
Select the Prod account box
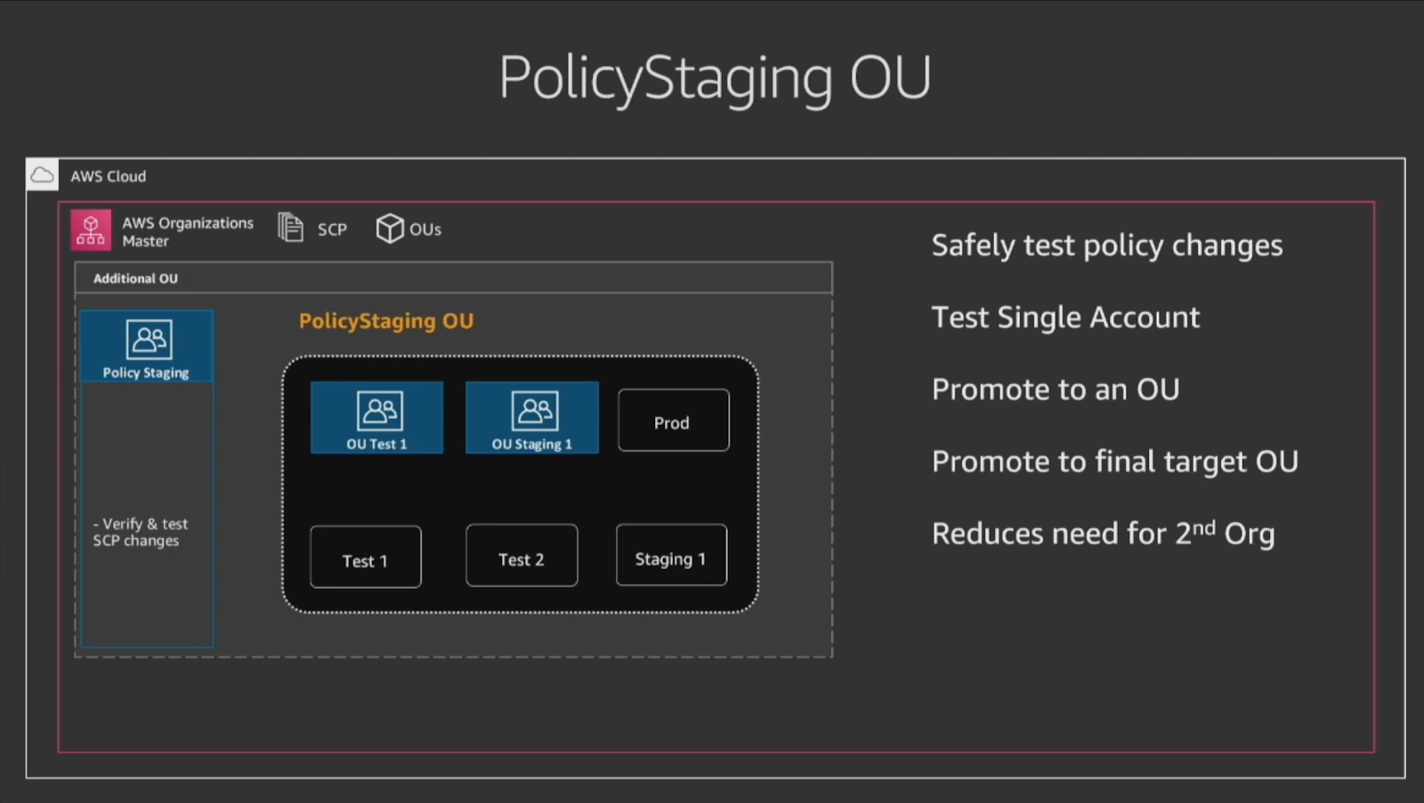(674, 421)
